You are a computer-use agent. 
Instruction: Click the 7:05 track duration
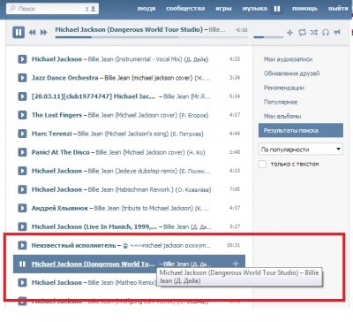[235, 189]
